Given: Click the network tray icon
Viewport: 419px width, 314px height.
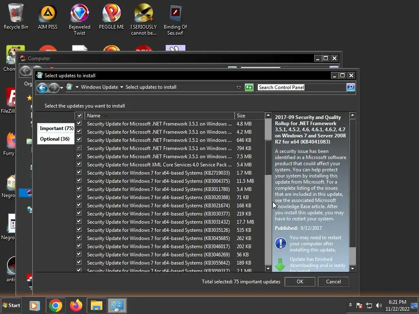Looking at the screenshot, I should 369,305.
